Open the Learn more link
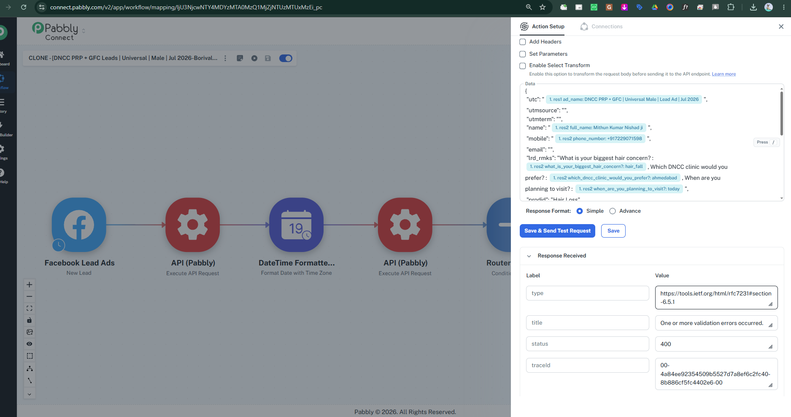The image size is (791, 417). tap(724, 74)
